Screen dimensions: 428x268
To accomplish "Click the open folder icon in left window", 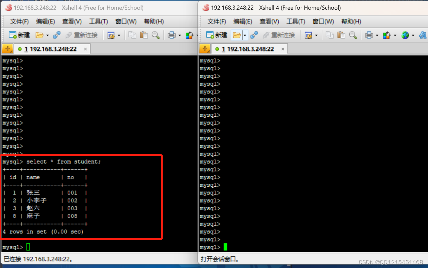I will click(x=39, y=35).
